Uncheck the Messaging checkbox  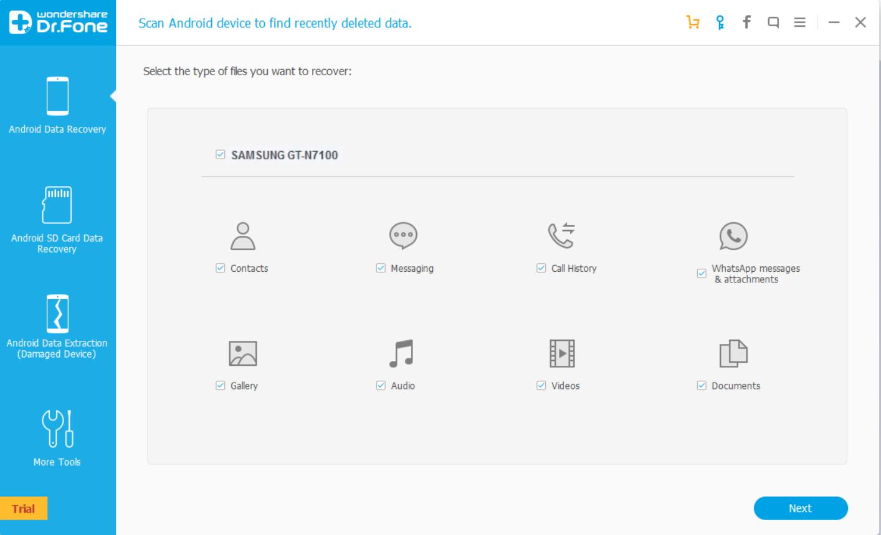tap(381, 268)
